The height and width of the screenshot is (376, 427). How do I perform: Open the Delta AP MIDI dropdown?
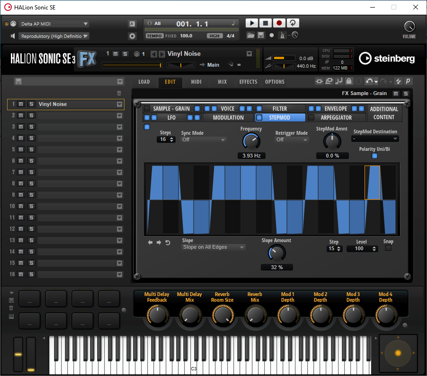53,24
